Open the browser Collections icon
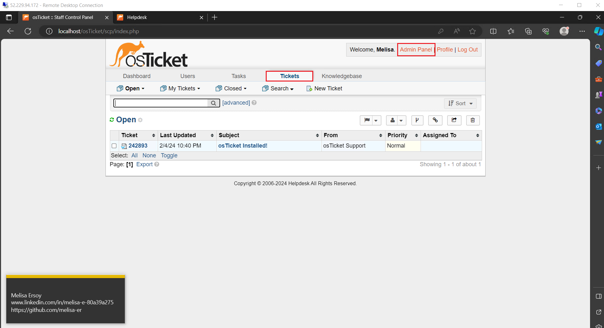Image resolution: width=604 pixels, height=328 pixels. [528, 31]
